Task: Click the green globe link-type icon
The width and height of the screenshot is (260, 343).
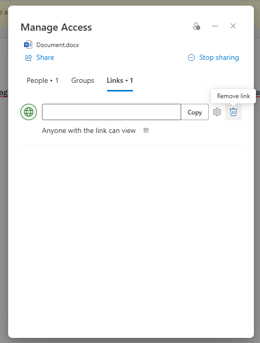Action: (29, 112)
